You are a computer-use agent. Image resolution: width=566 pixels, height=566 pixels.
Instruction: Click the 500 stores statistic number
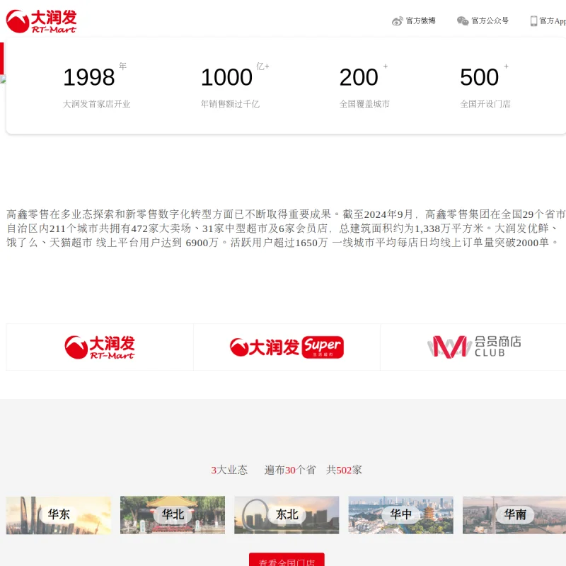pos(480,77)
